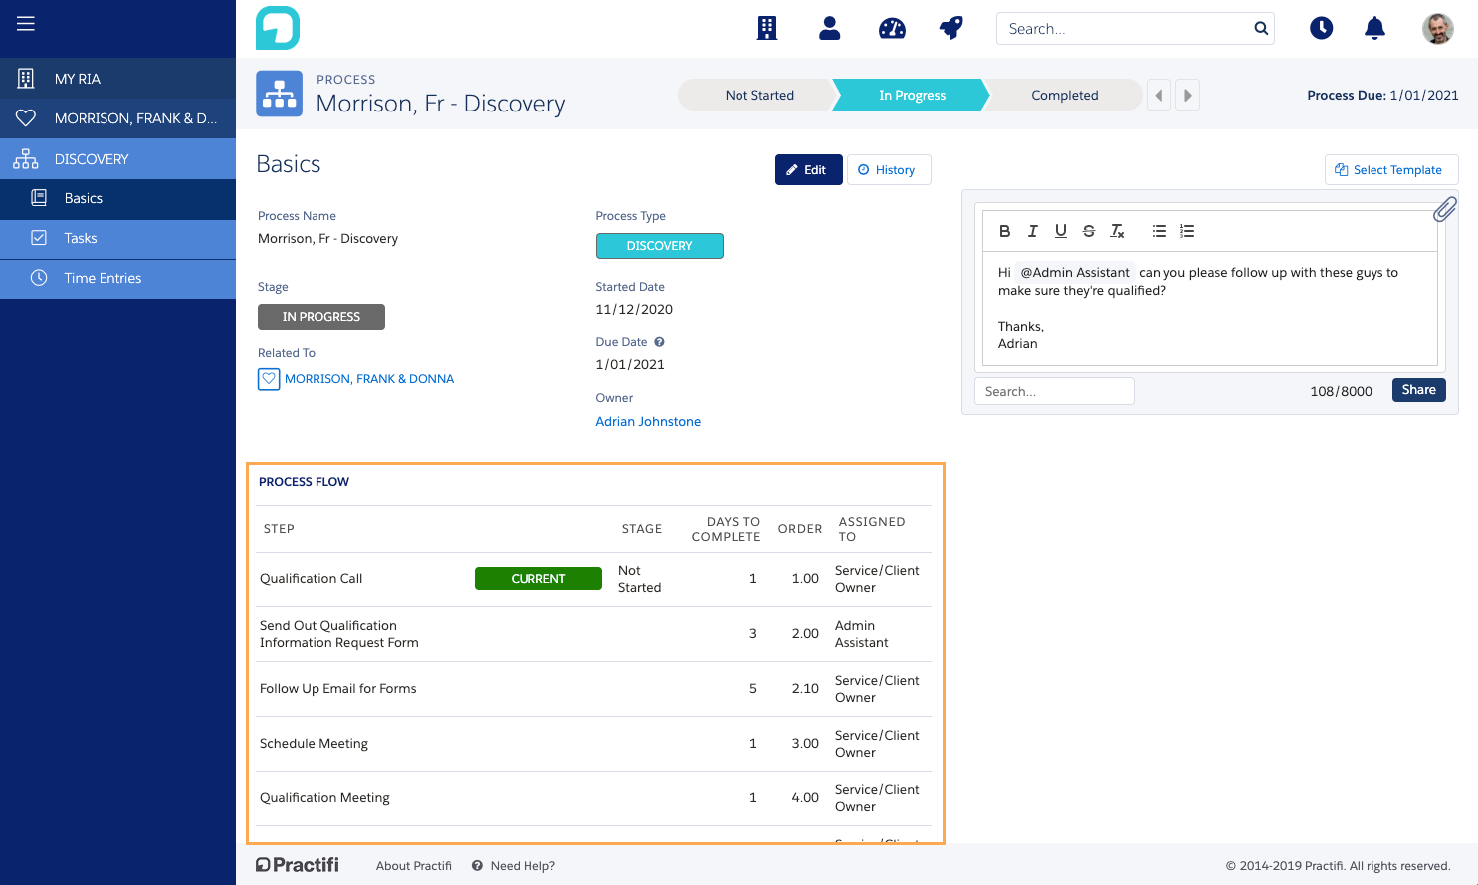The height and width of the screenshot is (885, 1478).
Task: Click the process hierarchy icon by title
Action: click(x=279, y=94)
